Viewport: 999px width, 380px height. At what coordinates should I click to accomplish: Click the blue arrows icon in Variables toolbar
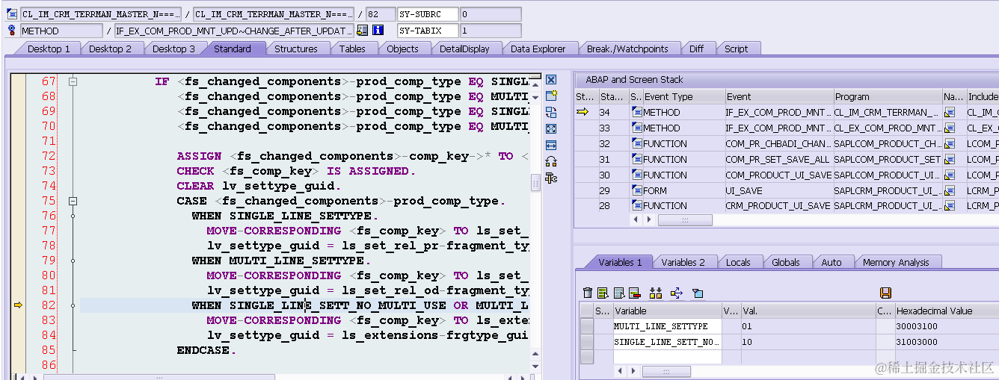click(677, 293)
